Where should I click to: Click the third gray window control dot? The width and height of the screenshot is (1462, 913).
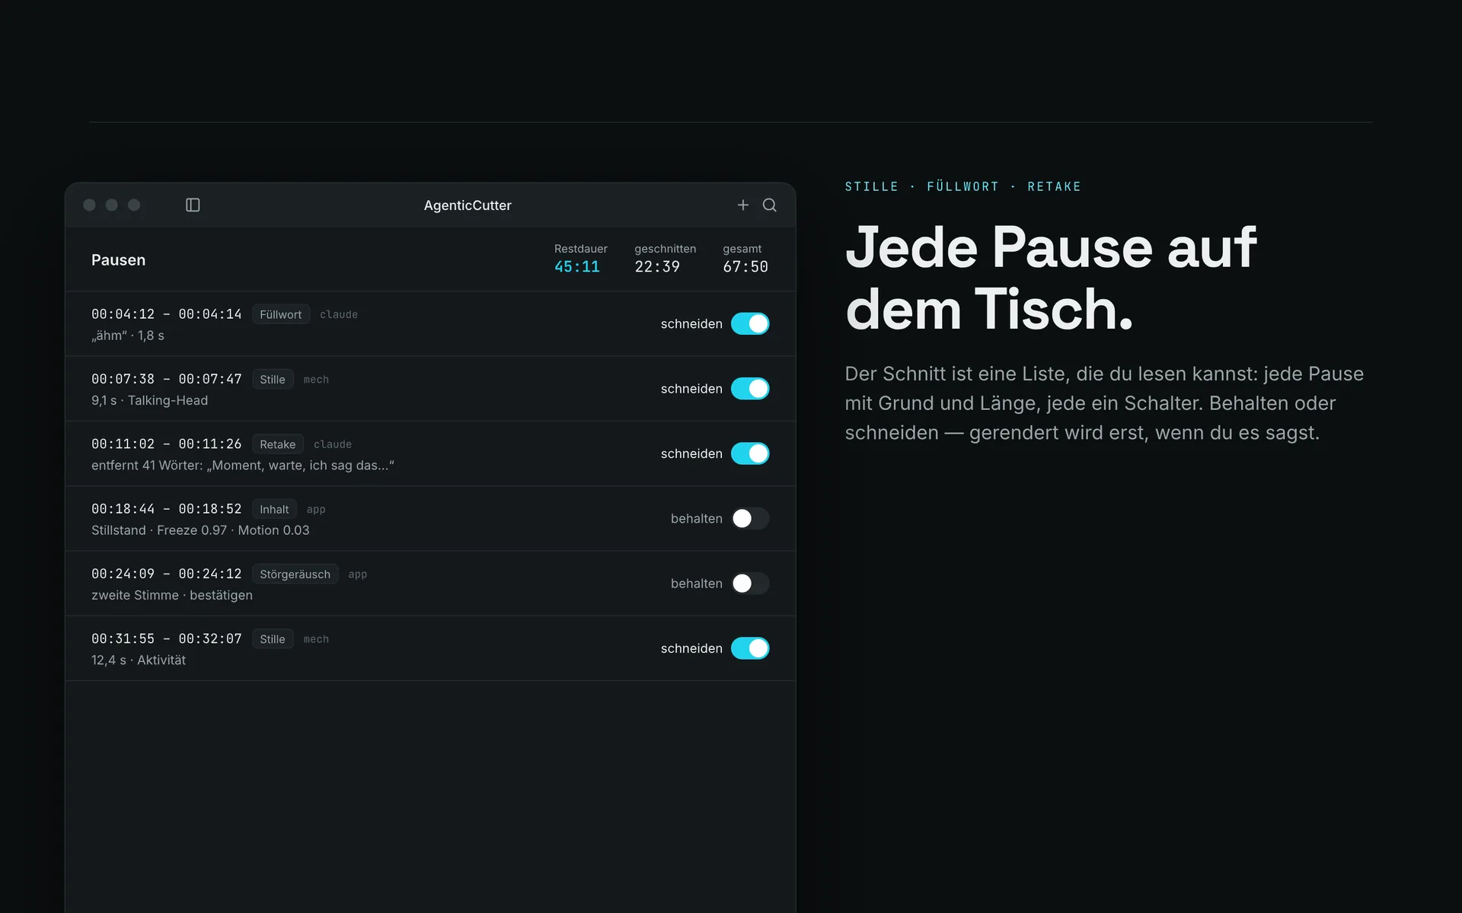tap(134, 205)
